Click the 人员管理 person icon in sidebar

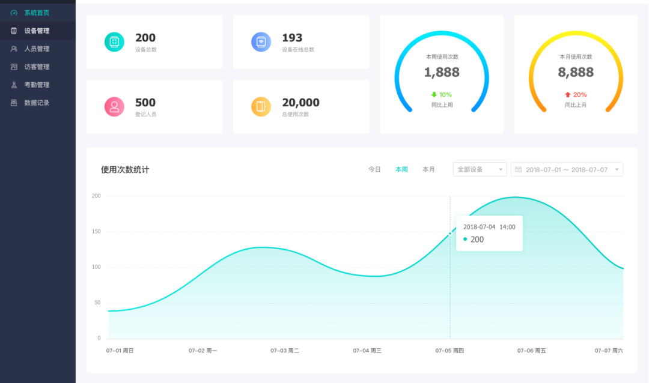coord(14,49)
